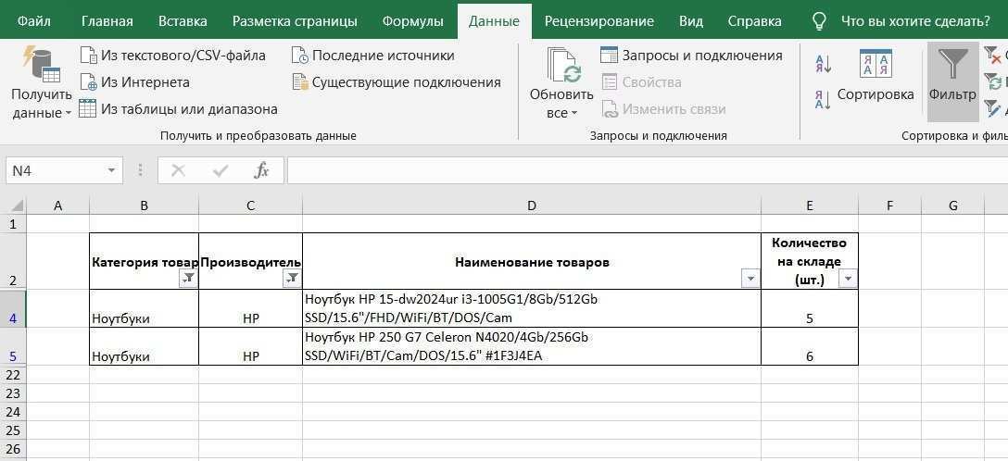The width and height of the screenshot is (1008, 461).
Task: Open Запросы и подключения pane
Action: click(692, 56)
